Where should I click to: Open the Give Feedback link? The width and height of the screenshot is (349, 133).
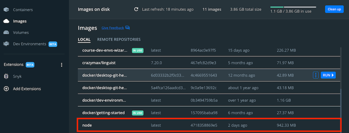click(113, 28)
